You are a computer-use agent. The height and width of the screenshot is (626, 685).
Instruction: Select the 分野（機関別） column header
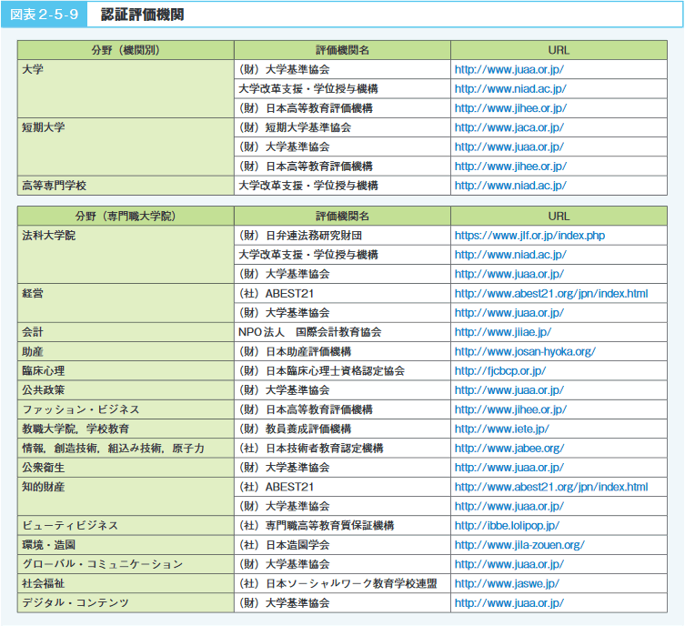[126, 50]
